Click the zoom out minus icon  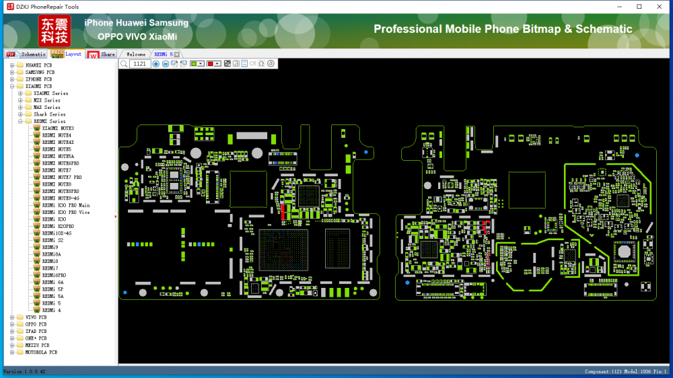166,64
